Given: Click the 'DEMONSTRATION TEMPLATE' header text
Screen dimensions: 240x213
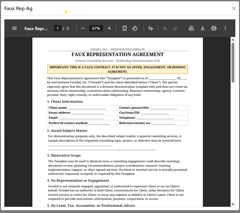Looking at the screenshot, I should (128, 49).
